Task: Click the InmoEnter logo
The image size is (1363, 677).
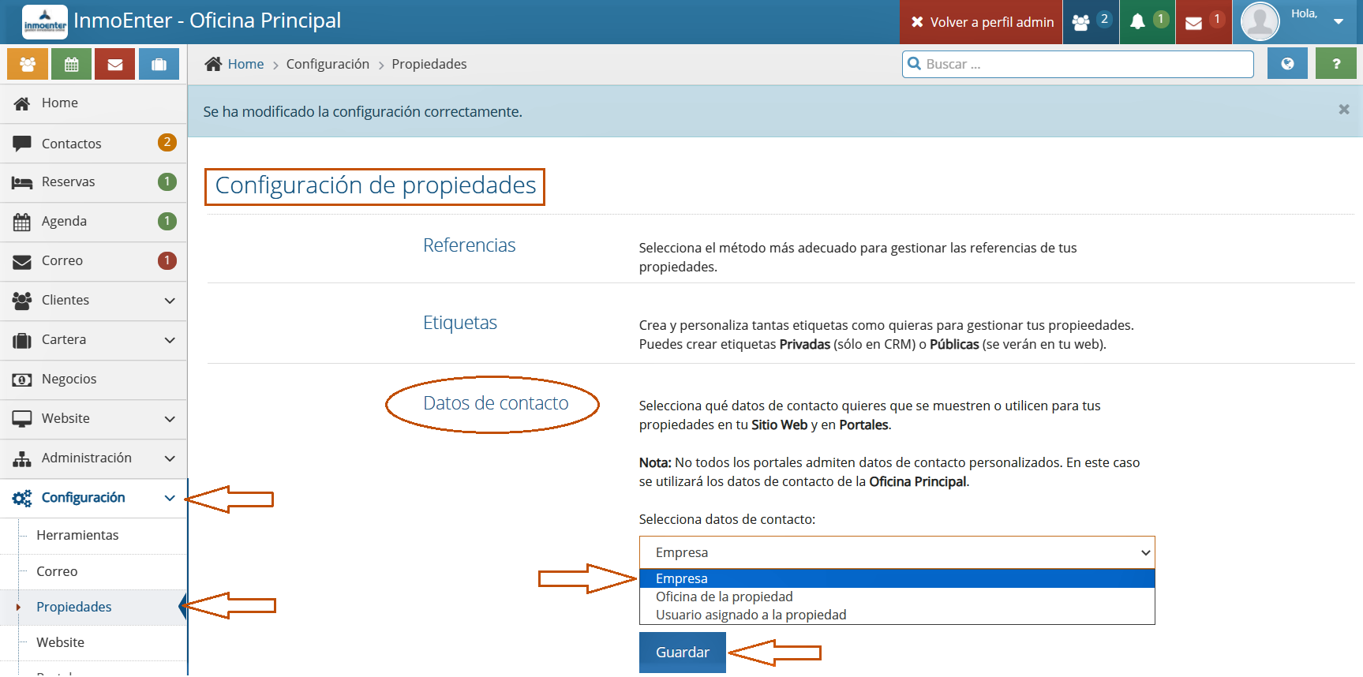Action: [45, 21]
